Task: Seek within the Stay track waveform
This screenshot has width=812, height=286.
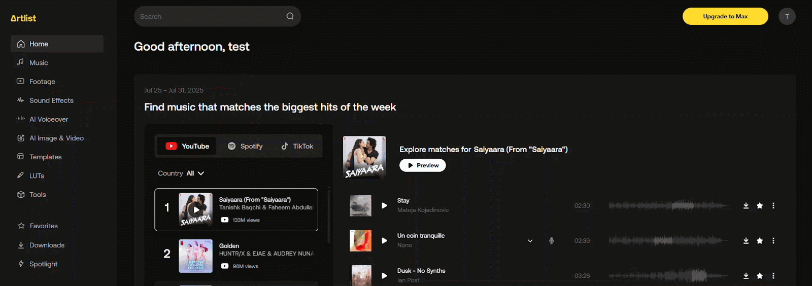Action: tap(668, 205)
